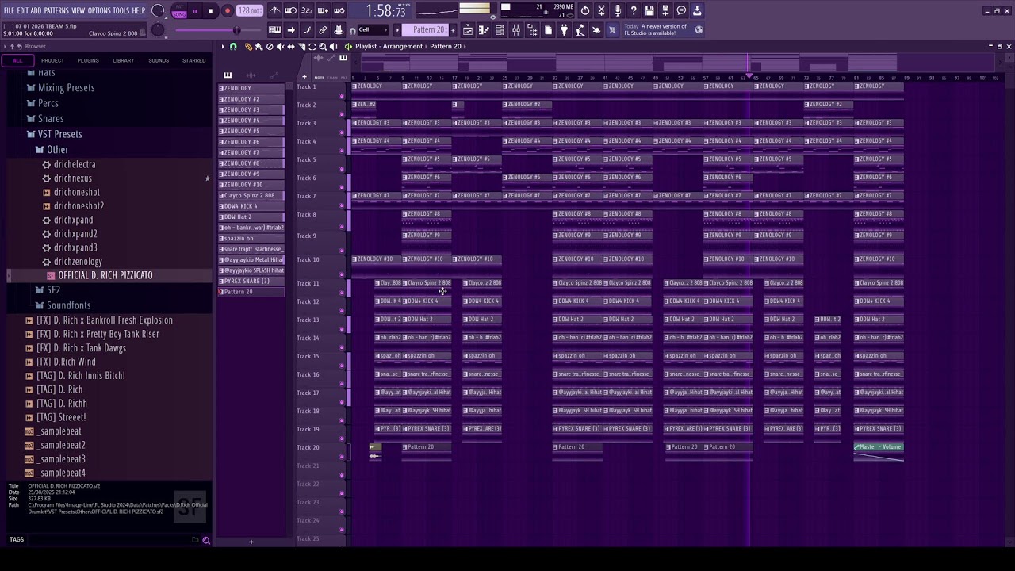This screenshot has width=1015, height=571.
Task: Adjust the main pitch knob
Action: click(x=158, y=30)
